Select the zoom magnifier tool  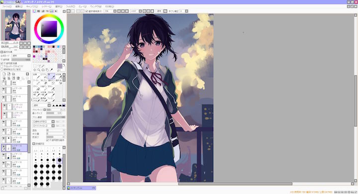(x=39, y=70)
